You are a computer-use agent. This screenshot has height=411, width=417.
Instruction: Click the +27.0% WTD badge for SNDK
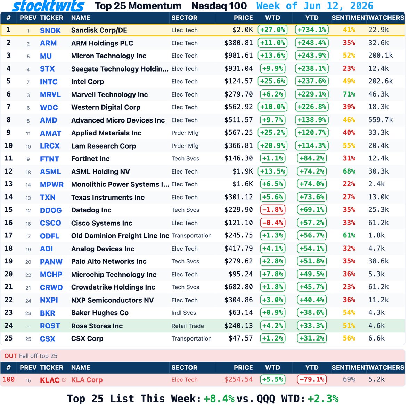(272, 30)
